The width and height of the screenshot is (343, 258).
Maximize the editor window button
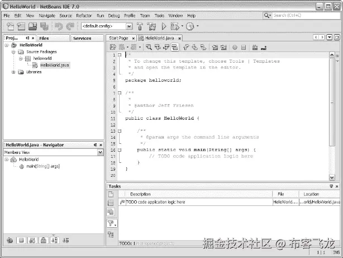(x=337, y=37)
